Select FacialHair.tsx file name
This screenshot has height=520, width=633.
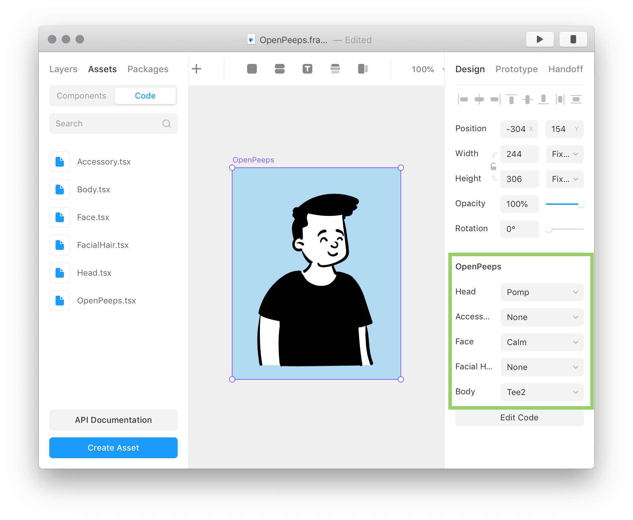tap(103, 245)
